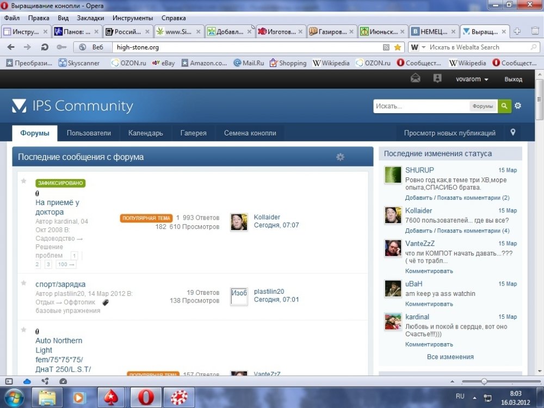544x408 pixels.
Task: Adjust the zoom slider in status bar
Action: point(484,381)
